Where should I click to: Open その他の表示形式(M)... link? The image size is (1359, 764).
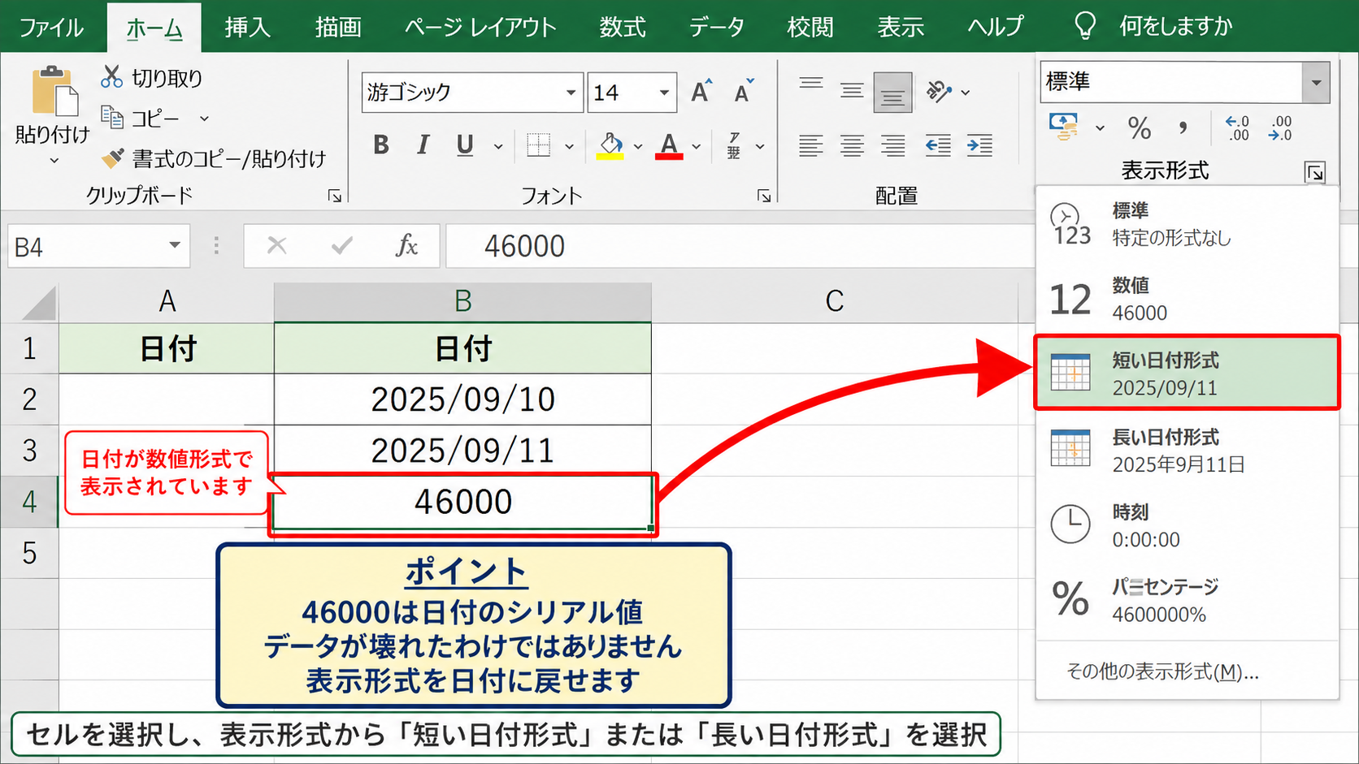tap(1162, 671)
